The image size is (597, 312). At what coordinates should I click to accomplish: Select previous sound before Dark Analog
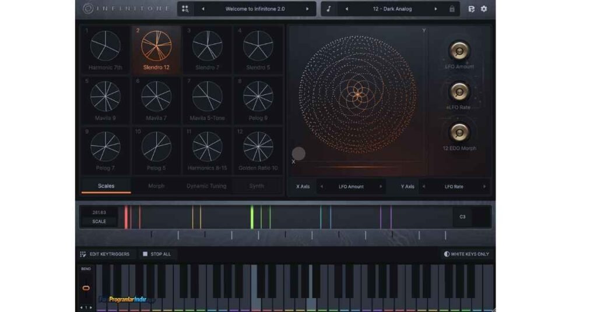coord(346,9)
